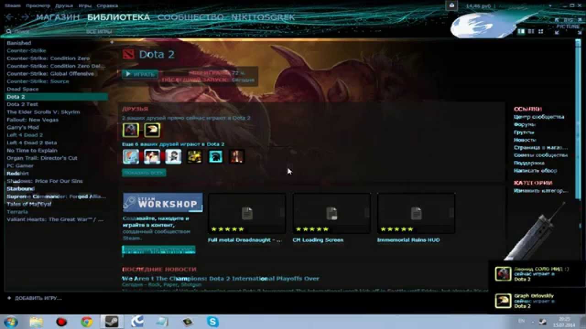Open the Группы link

[x=524, y=132]
